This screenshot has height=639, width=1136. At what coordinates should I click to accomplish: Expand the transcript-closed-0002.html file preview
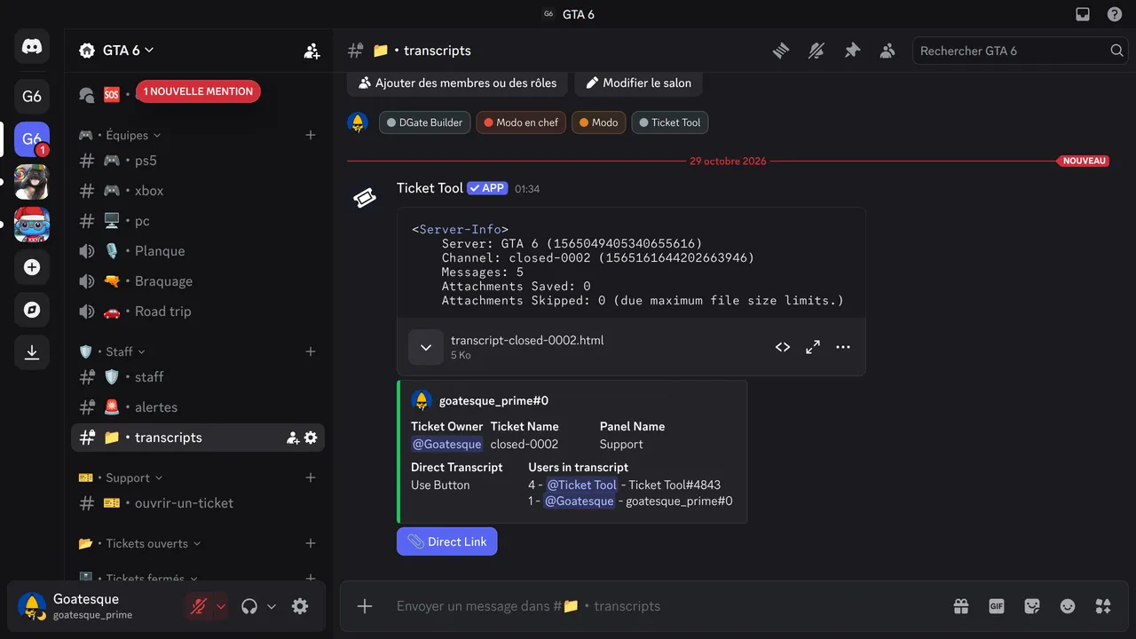tap(426, 347)
